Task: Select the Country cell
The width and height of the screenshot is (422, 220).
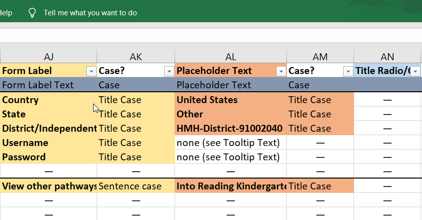Action: [48, 100]
